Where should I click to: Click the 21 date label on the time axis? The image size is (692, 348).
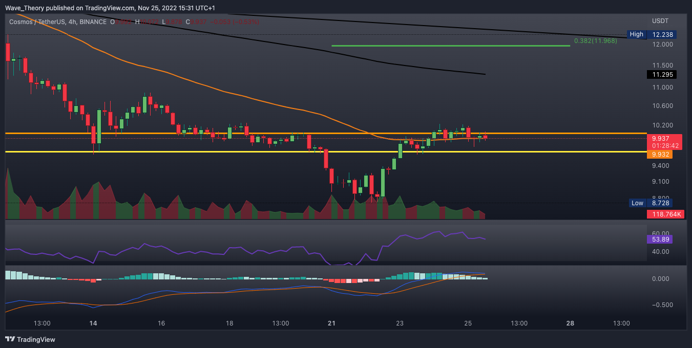[x=331, y=323]
